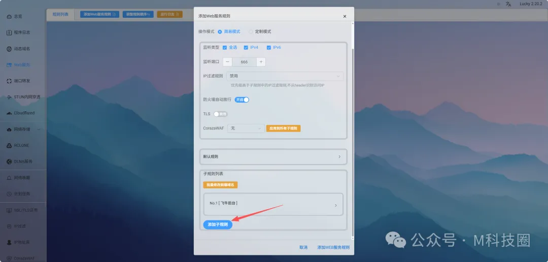Screen dimensions: 548x262
Task: Uncheck the IPv4 listen type checkbox
Action: [246, 48]
